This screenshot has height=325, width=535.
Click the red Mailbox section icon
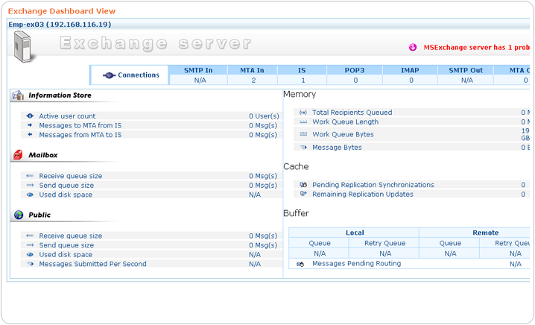coord(18,155)
